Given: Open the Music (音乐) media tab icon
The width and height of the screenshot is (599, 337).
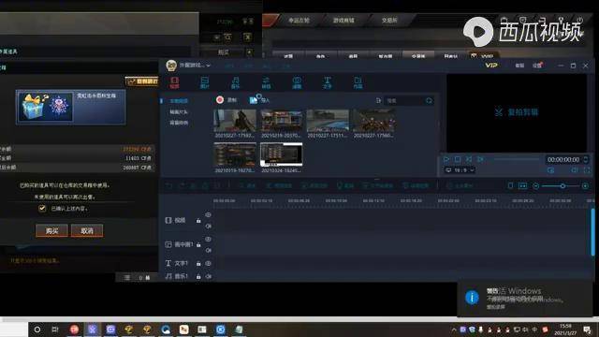Looking at the screenshot, I should tap(235, 82).
